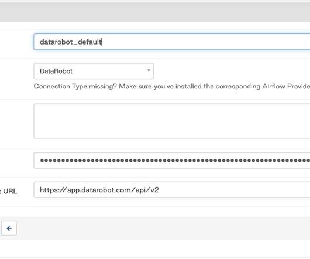Click the gray header bar at top
Screen dimensions: 310x259
(155, 12)
